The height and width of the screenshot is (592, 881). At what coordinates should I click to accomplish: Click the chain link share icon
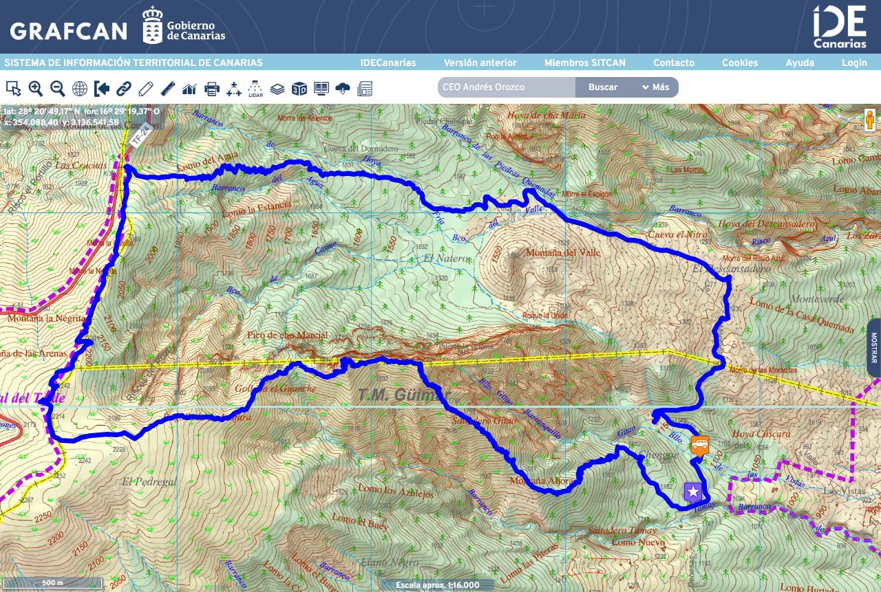click(124, 89)
